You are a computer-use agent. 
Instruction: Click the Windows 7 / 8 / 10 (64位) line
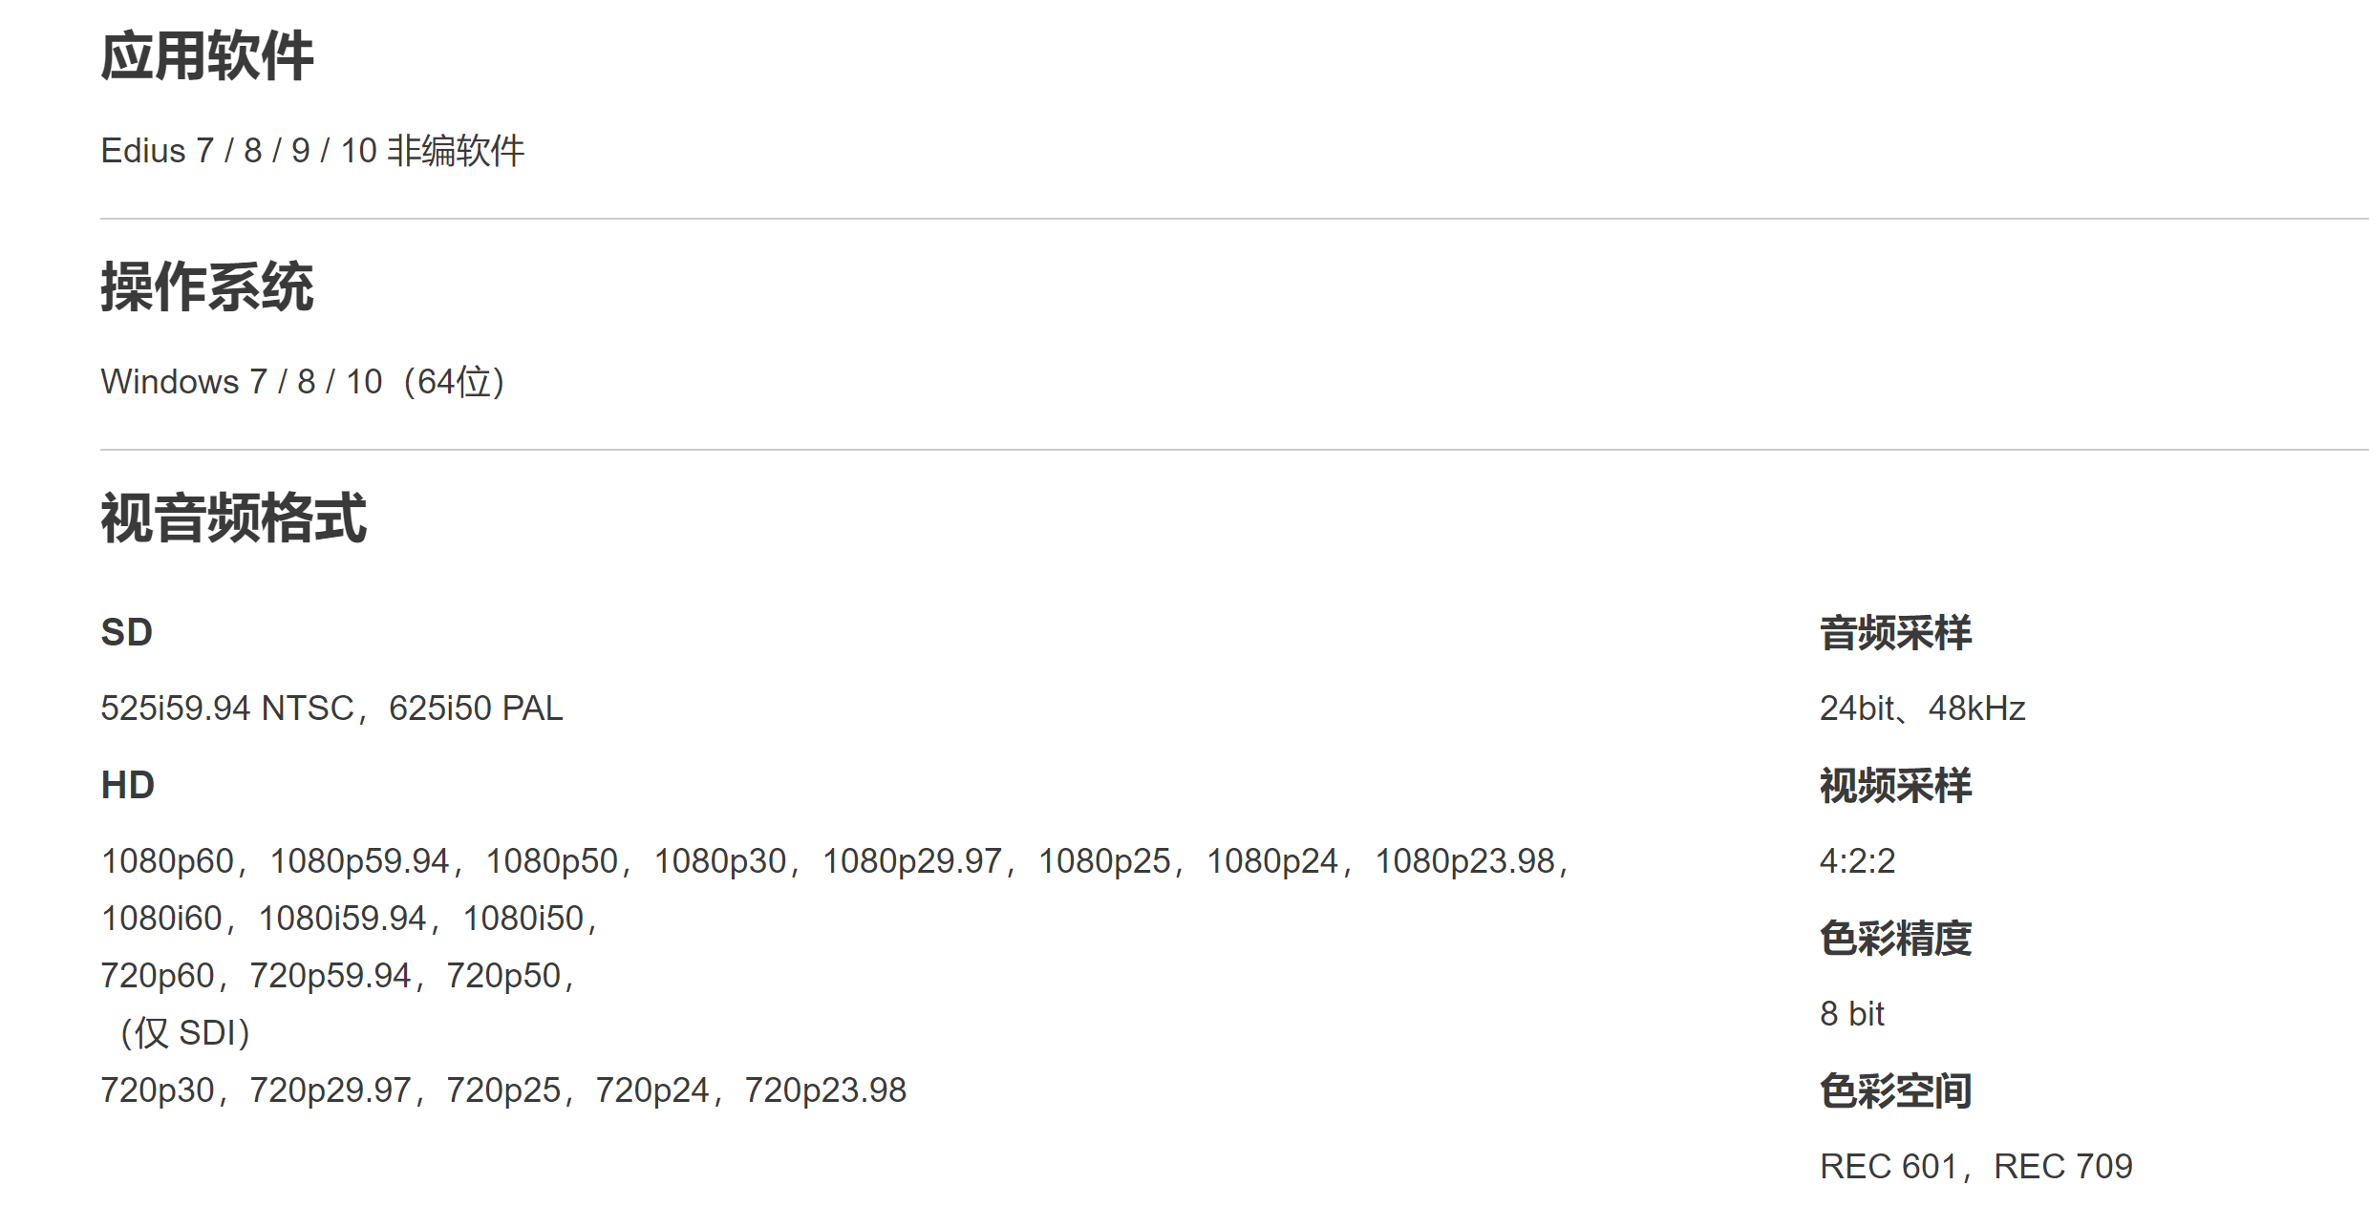[302, 382]
